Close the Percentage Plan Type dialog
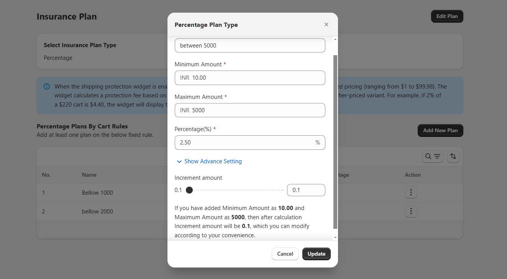507x279 pixels. point(326,25)
